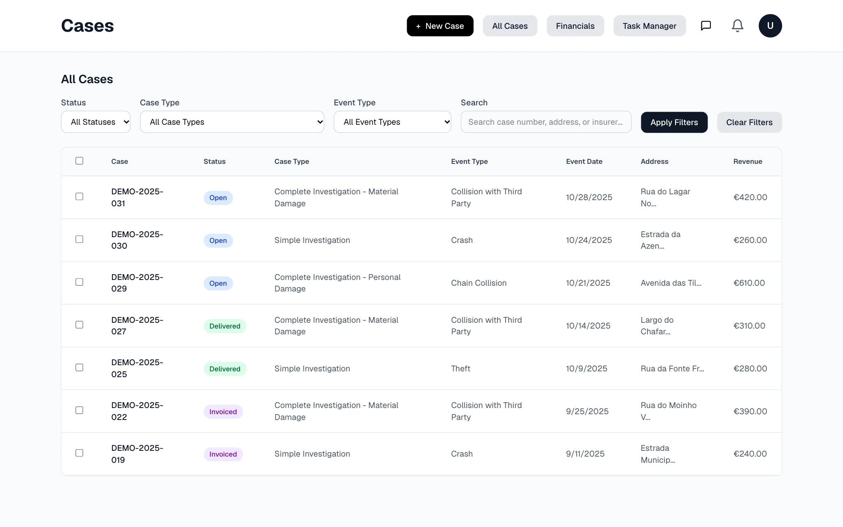Viewport: 843px width, 527px height.
Task: Open the user avatar menu
Action: (770, 26)
